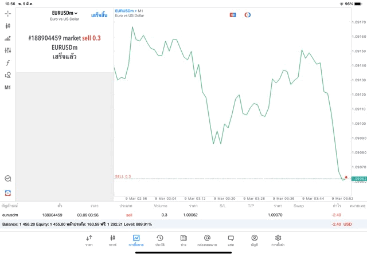Image resolution: width=367 pixels, height=256 pixels.
Task: Tap the เสร็จแล้ว completed status text
Action: [65, 57]
